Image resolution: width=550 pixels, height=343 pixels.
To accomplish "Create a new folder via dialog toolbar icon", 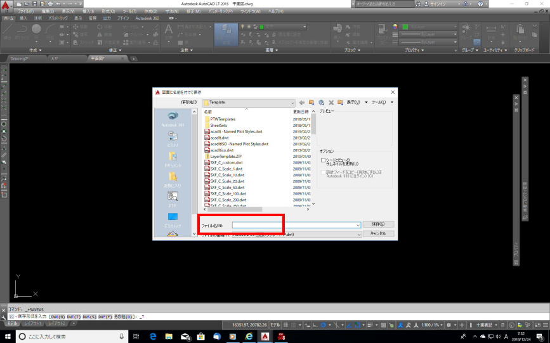I will [x=340, y=103].
